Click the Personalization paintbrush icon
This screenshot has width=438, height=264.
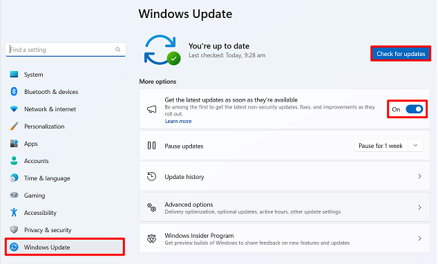(14, 126)
